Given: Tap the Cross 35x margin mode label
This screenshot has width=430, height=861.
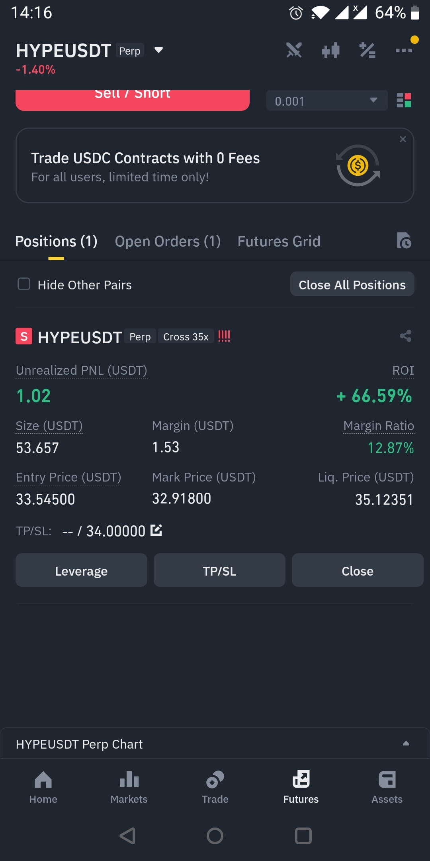Looking at the screenshot, I should [186, 337].
